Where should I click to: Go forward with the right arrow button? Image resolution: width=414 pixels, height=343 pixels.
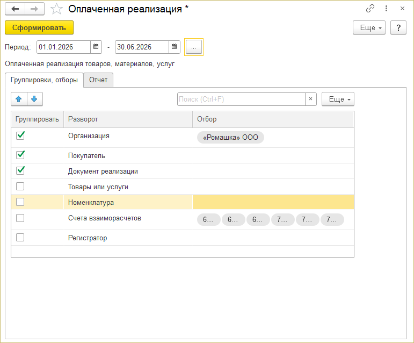pos(34,9)
